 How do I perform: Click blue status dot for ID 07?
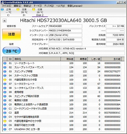point(5,84)
